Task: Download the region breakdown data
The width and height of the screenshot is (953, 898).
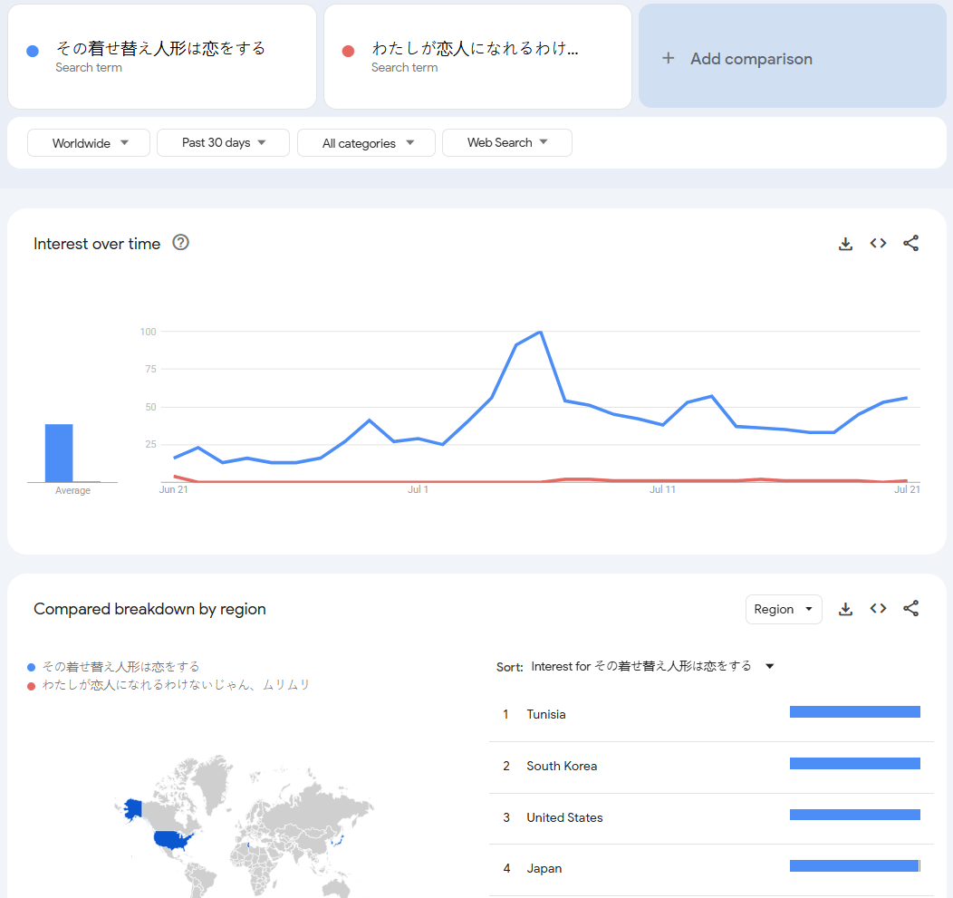Action: [x=845, y=609]
